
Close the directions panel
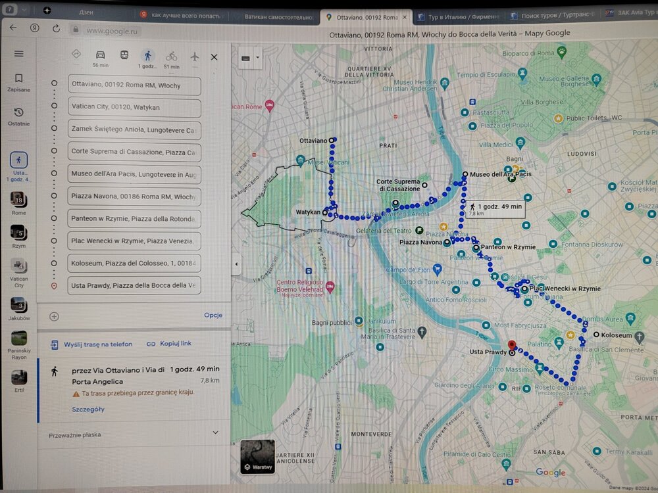(214, 57)
